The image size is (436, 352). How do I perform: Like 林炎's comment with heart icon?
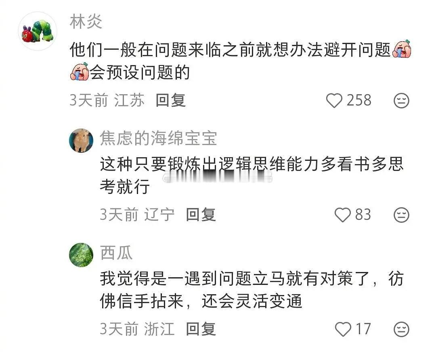point(334,101)
